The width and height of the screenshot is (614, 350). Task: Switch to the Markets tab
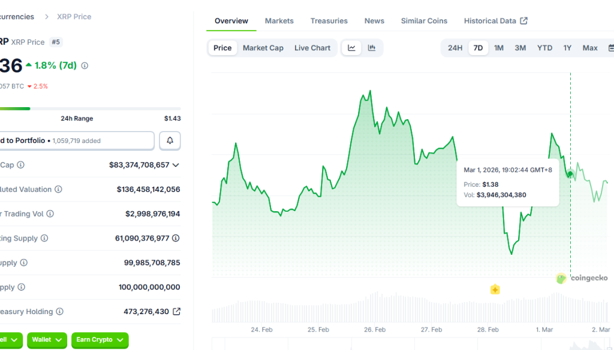tap(279, 20)
